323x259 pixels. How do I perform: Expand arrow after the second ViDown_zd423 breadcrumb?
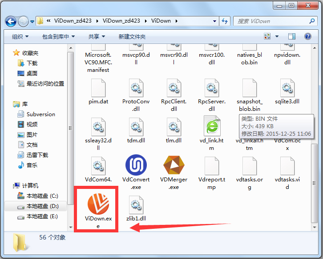146,21
